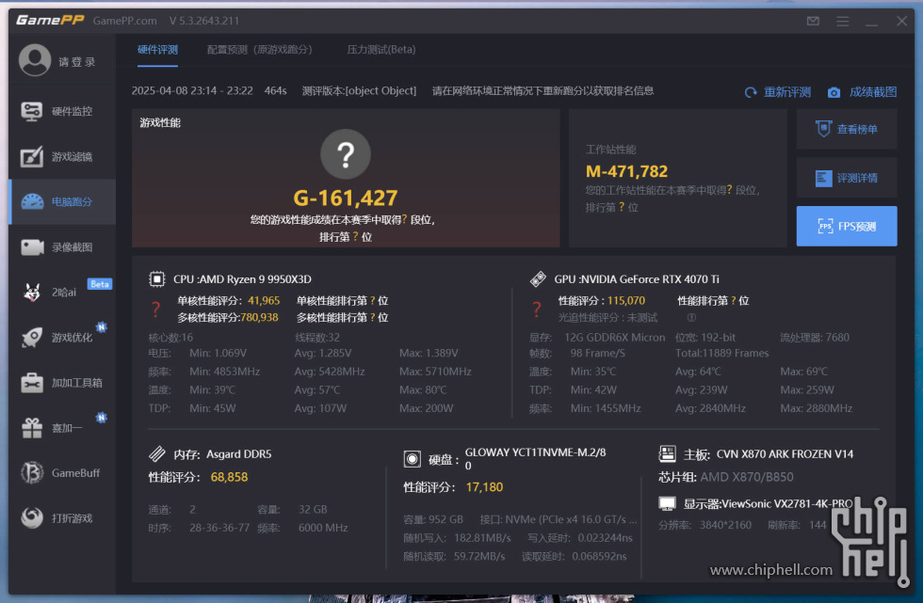923x603 pixels.
Task: Click the chipset value AMD X870/B850
Action: tap(747, 477)
